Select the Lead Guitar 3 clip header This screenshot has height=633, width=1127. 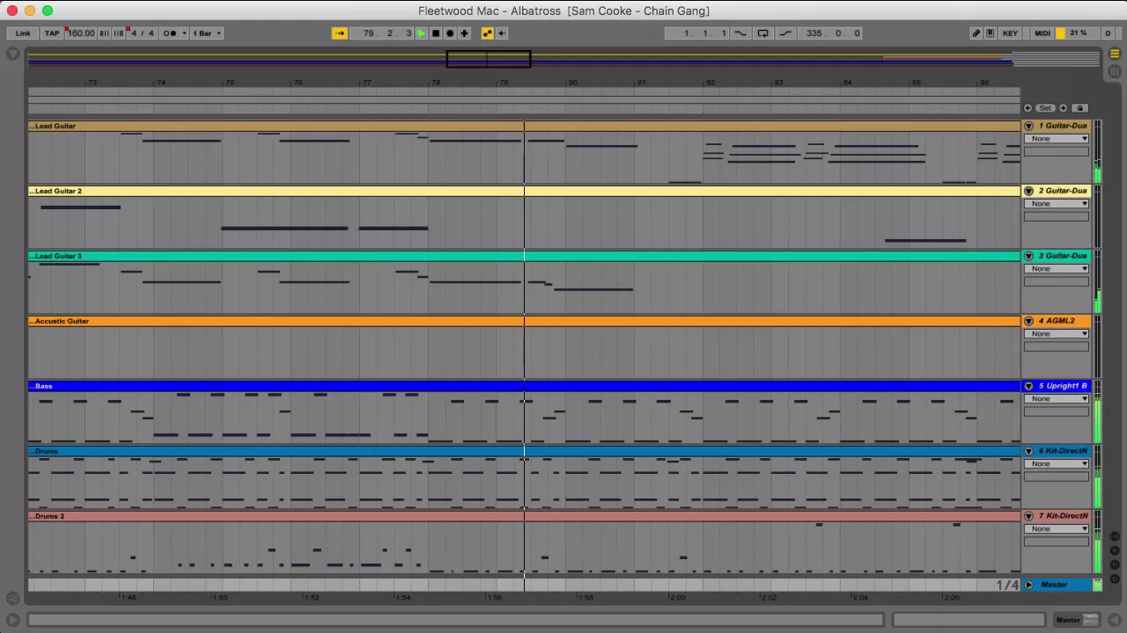point(524,256)
